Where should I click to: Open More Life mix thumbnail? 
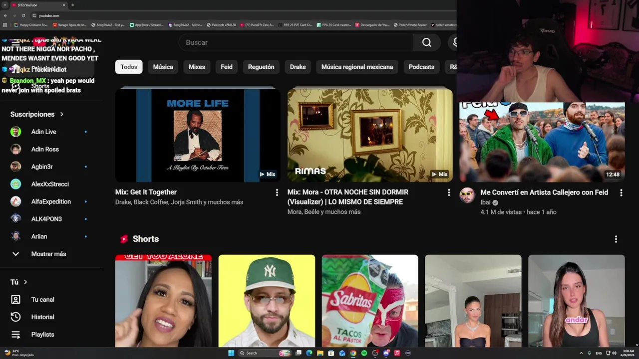point(198,135)
